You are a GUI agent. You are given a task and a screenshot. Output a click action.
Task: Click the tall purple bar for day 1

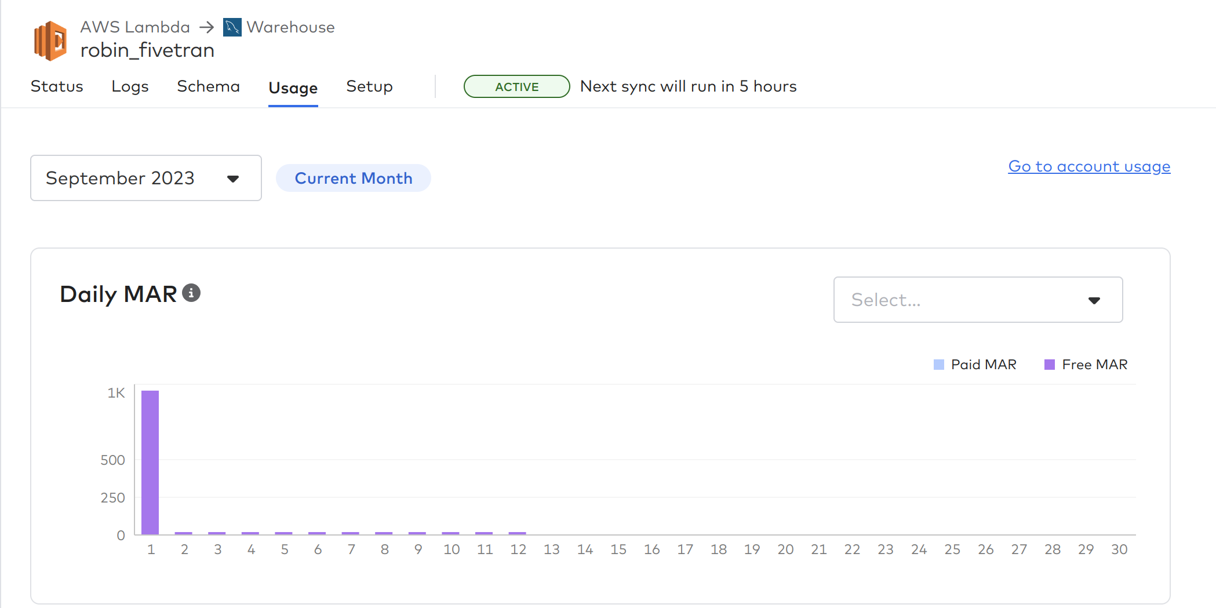pyautogui.click(x=150, y=463)
